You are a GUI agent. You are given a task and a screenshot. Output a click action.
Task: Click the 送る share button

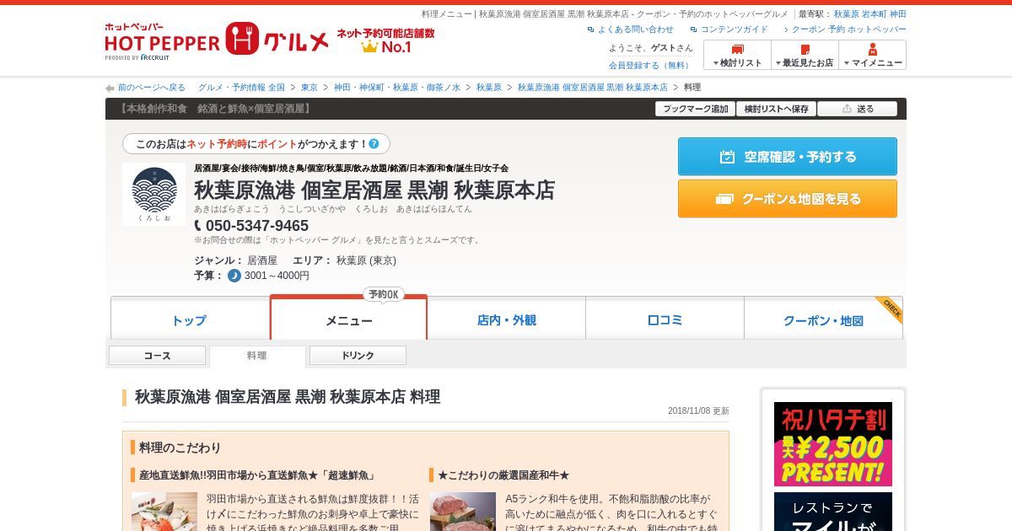coord(857,109)
